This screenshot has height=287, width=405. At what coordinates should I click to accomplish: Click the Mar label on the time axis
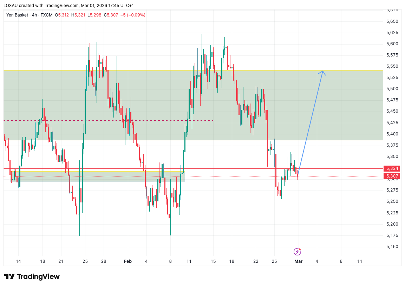coord(298,261)
